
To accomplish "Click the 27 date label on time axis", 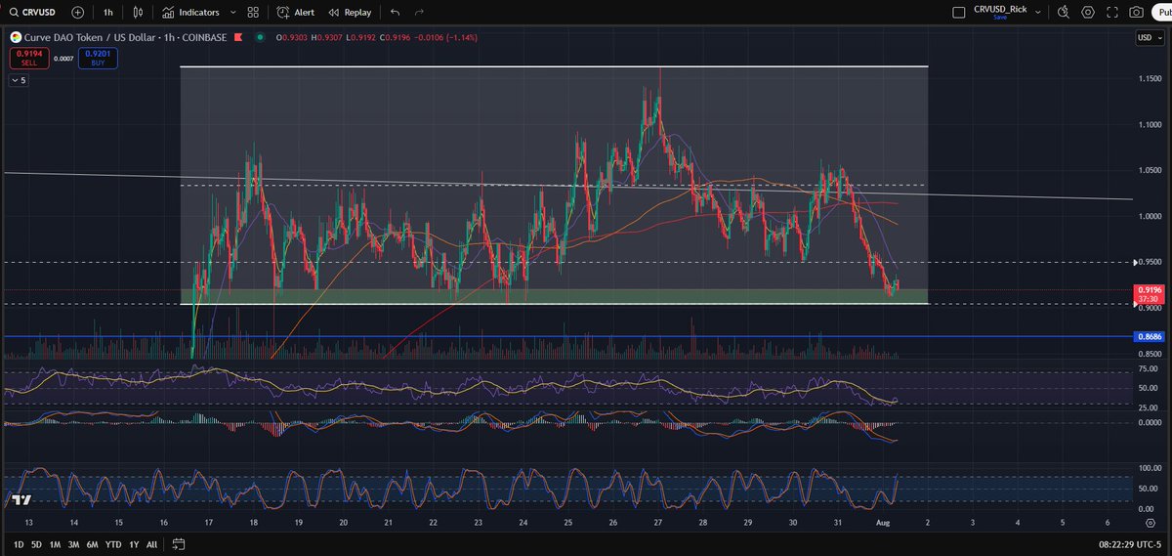I will pos(658,523).
